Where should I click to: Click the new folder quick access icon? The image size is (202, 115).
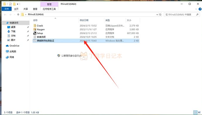pyautogui.click(x=14, y=4)
